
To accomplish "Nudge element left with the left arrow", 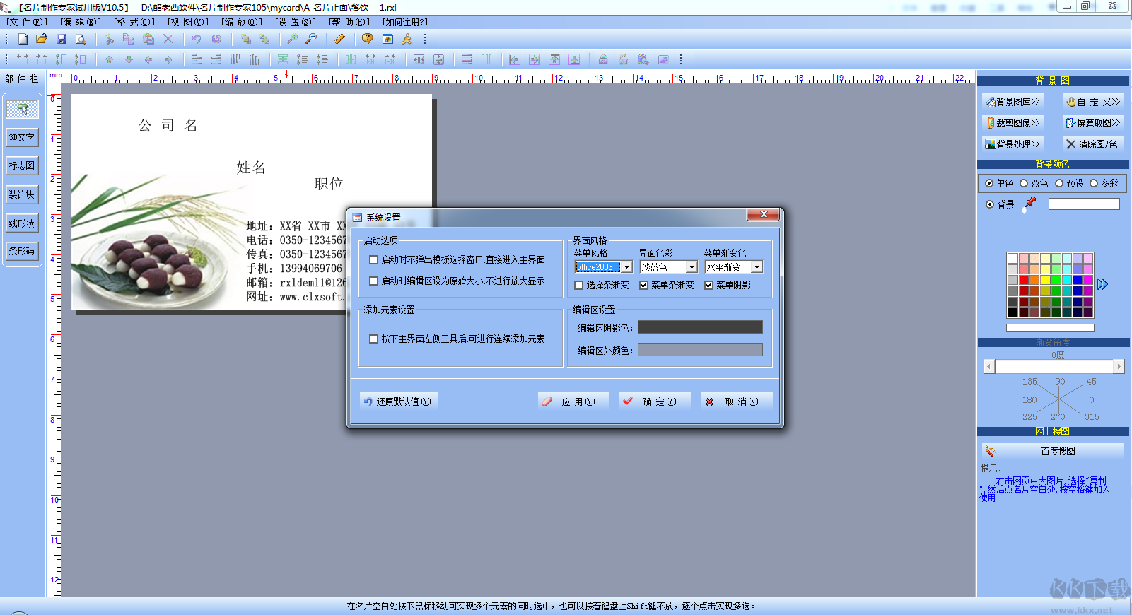I will coord(148,60).
